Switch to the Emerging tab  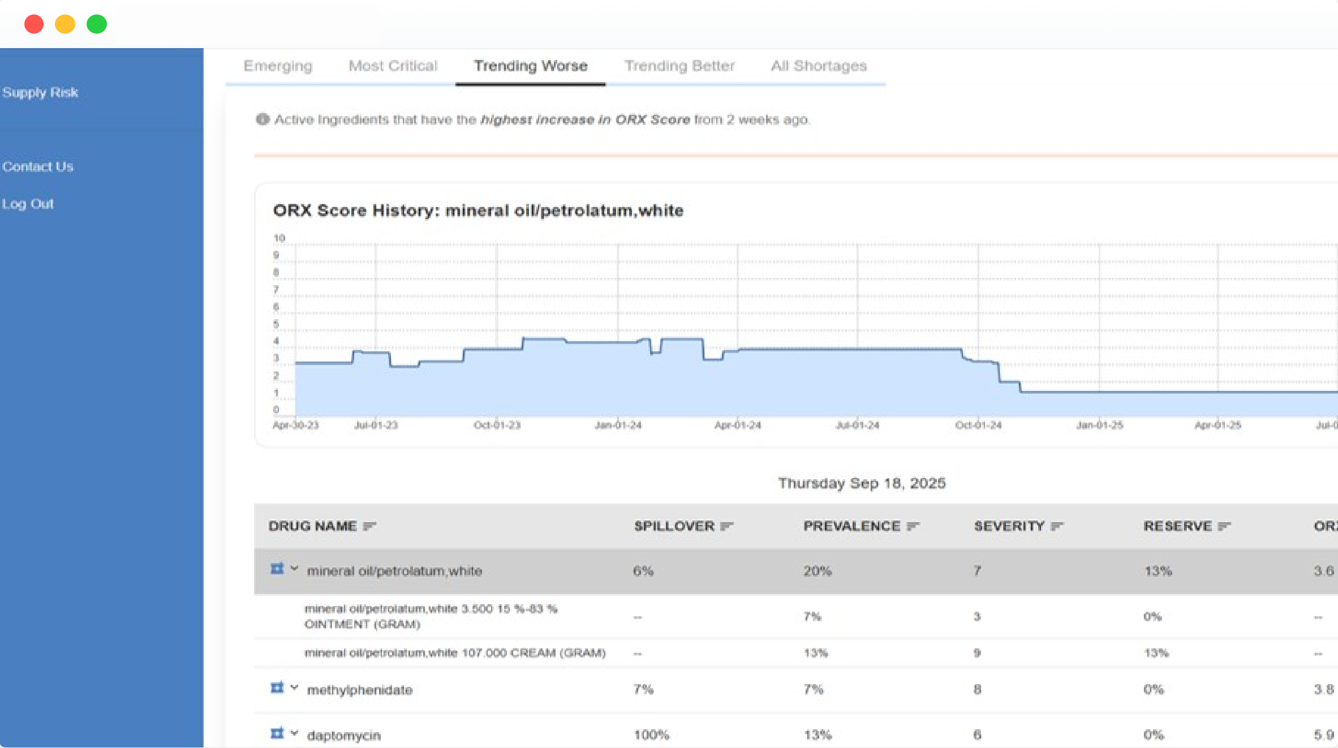pyautogui.click(x=278, y=66)
